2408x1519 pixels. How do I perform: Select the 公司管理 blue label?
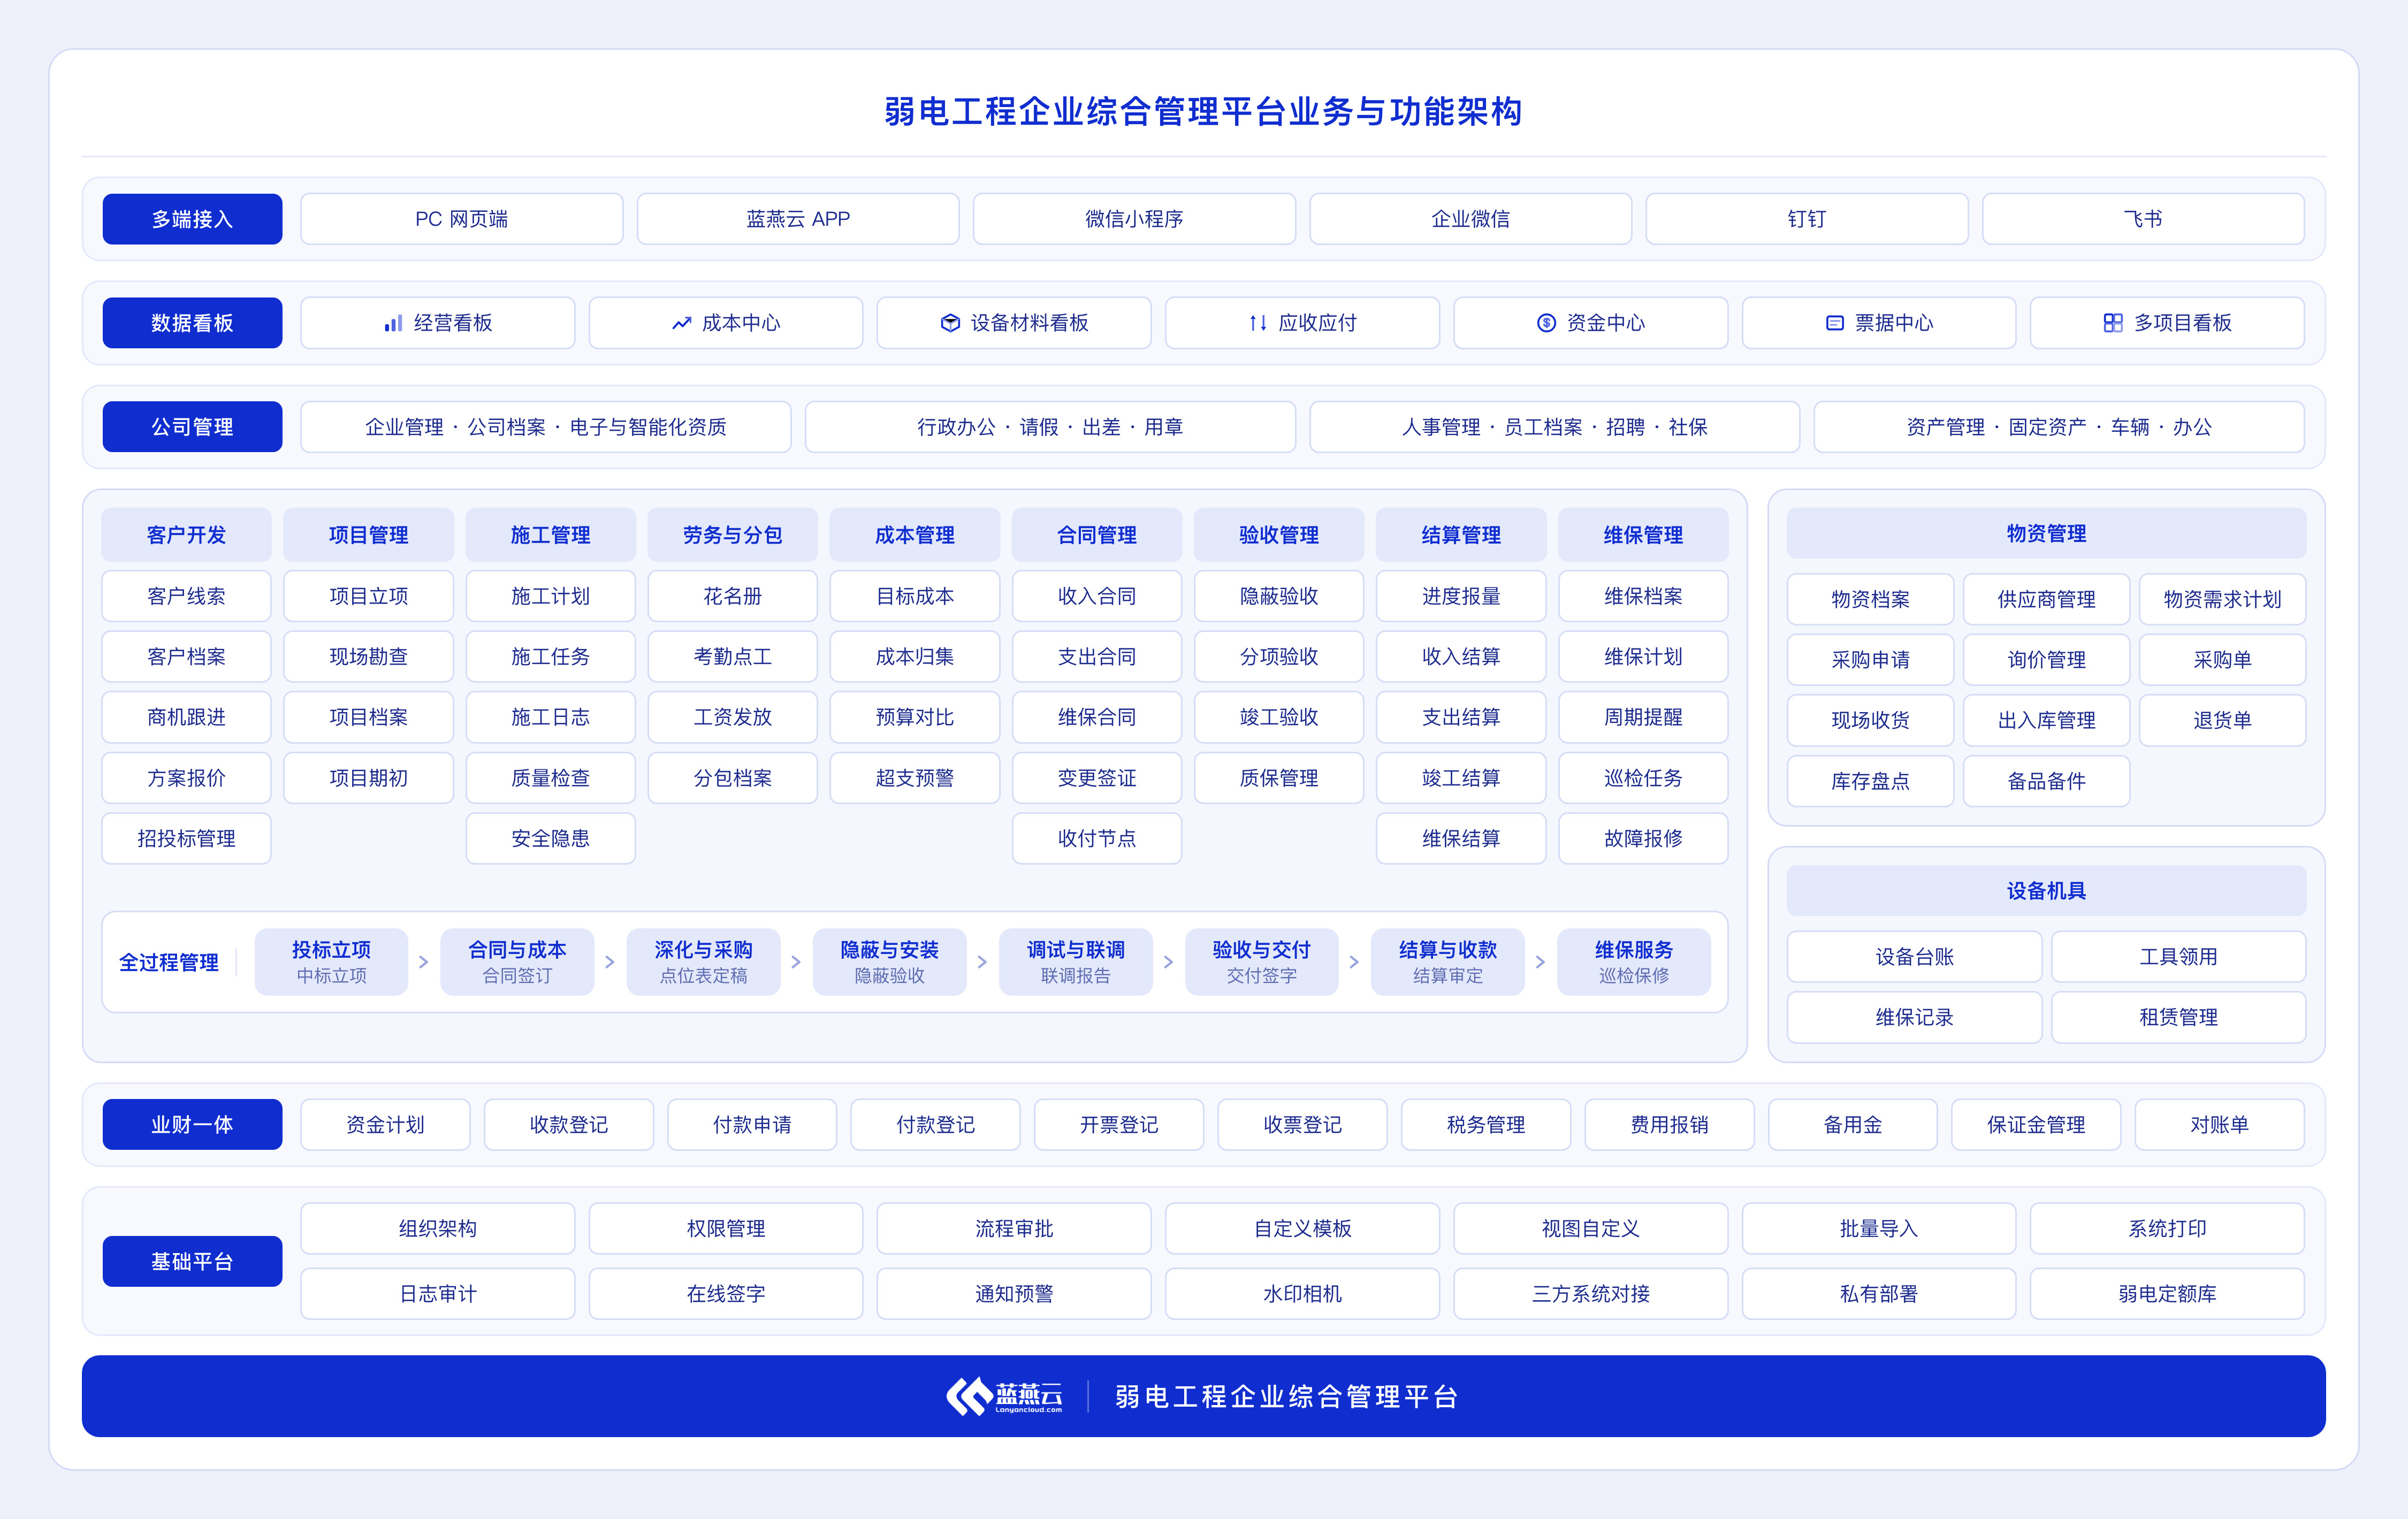(192, 427)
